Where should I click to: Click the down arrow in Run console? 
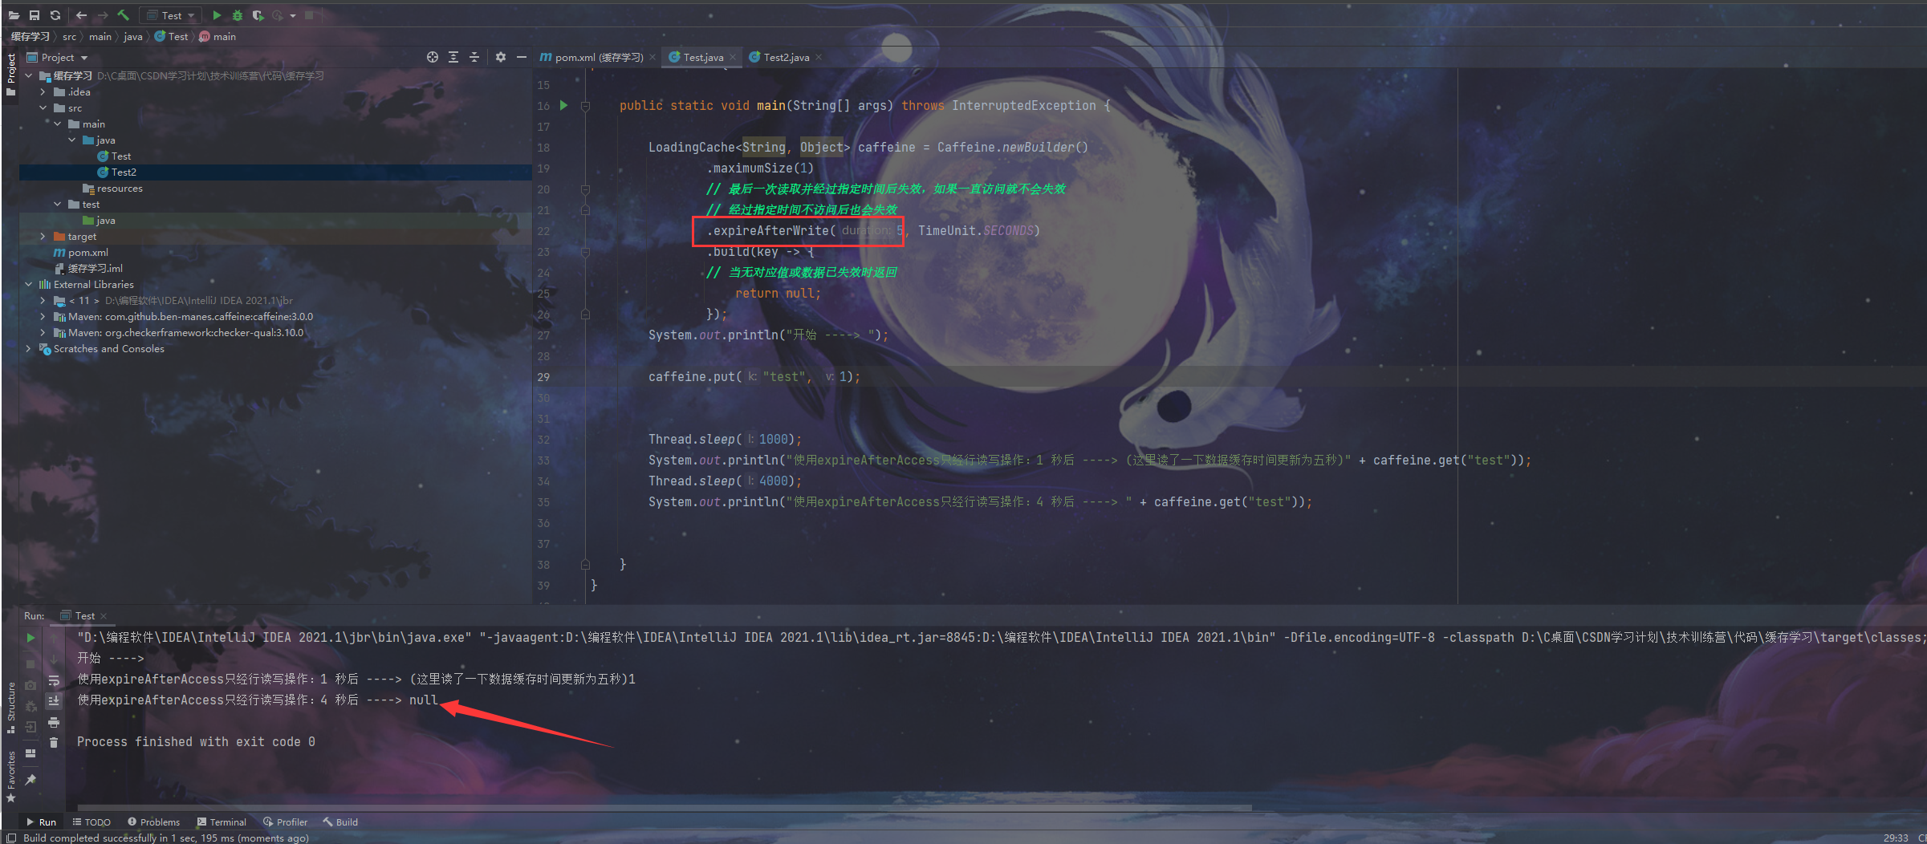pos(54,659)
